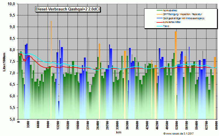Click the green Normalbetrieb legend swatch
Screen dimensions: 219x136
(160, 10)
